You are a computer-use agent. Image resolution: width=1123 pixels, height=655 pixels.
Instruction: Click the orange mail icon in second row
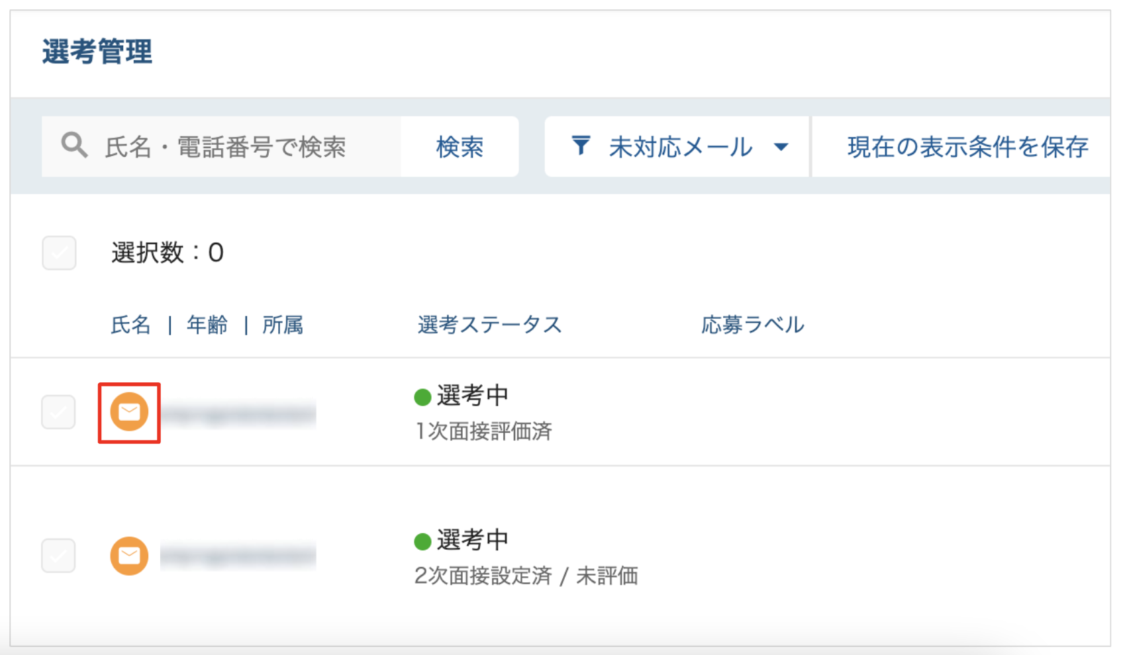click(129, 556)
